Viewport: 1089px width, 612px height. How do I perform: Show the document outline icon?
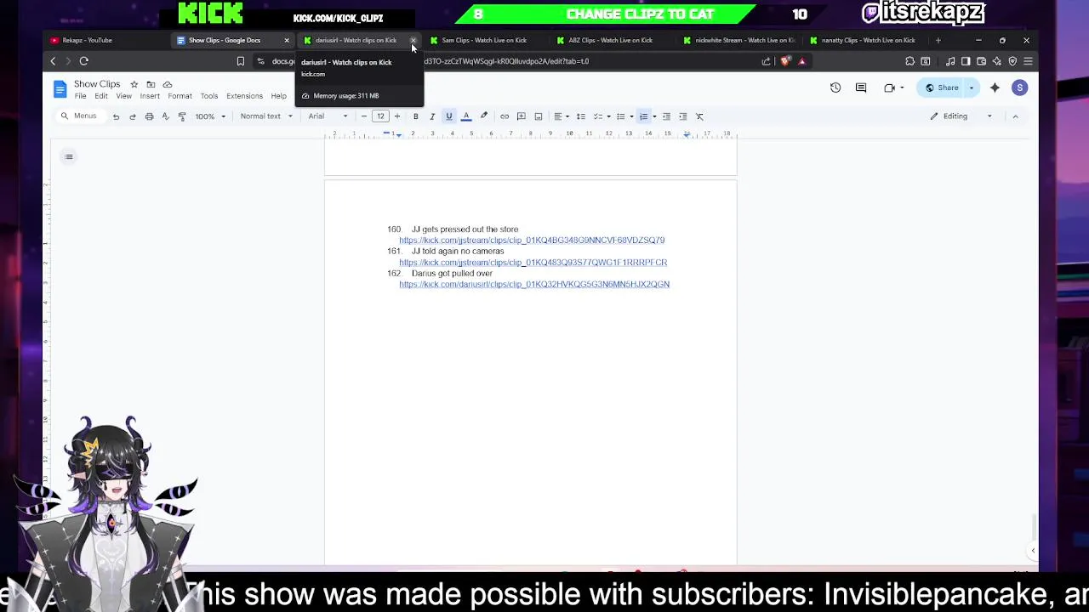pos(69,156)
